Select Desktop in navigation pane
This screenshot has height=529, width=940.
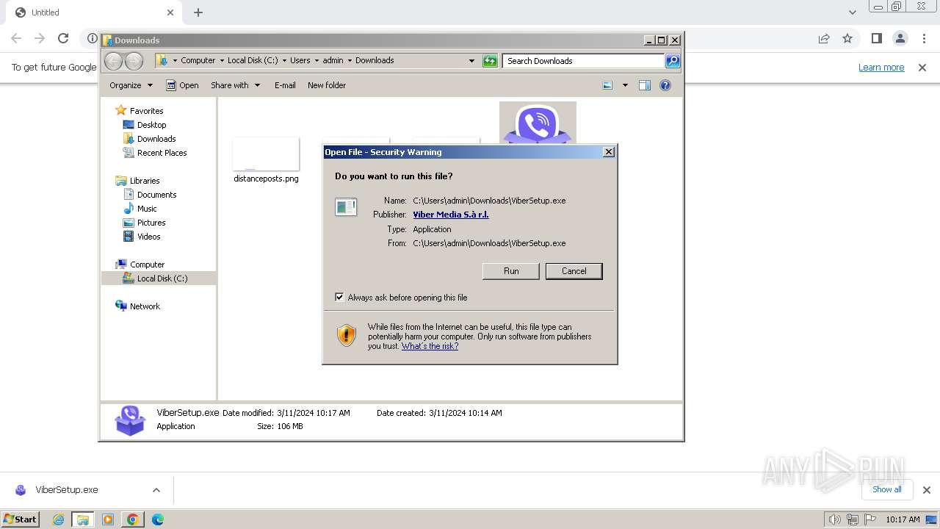pos(151,125)
